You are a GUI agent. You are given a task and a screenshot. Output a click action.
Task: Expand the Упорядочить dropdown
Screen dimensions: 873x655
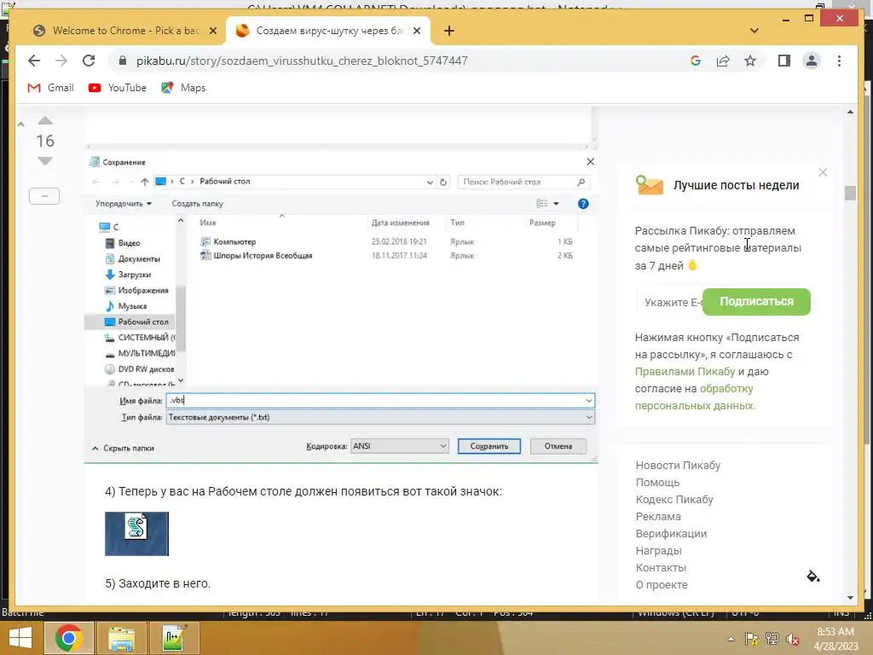coord(124,204)
